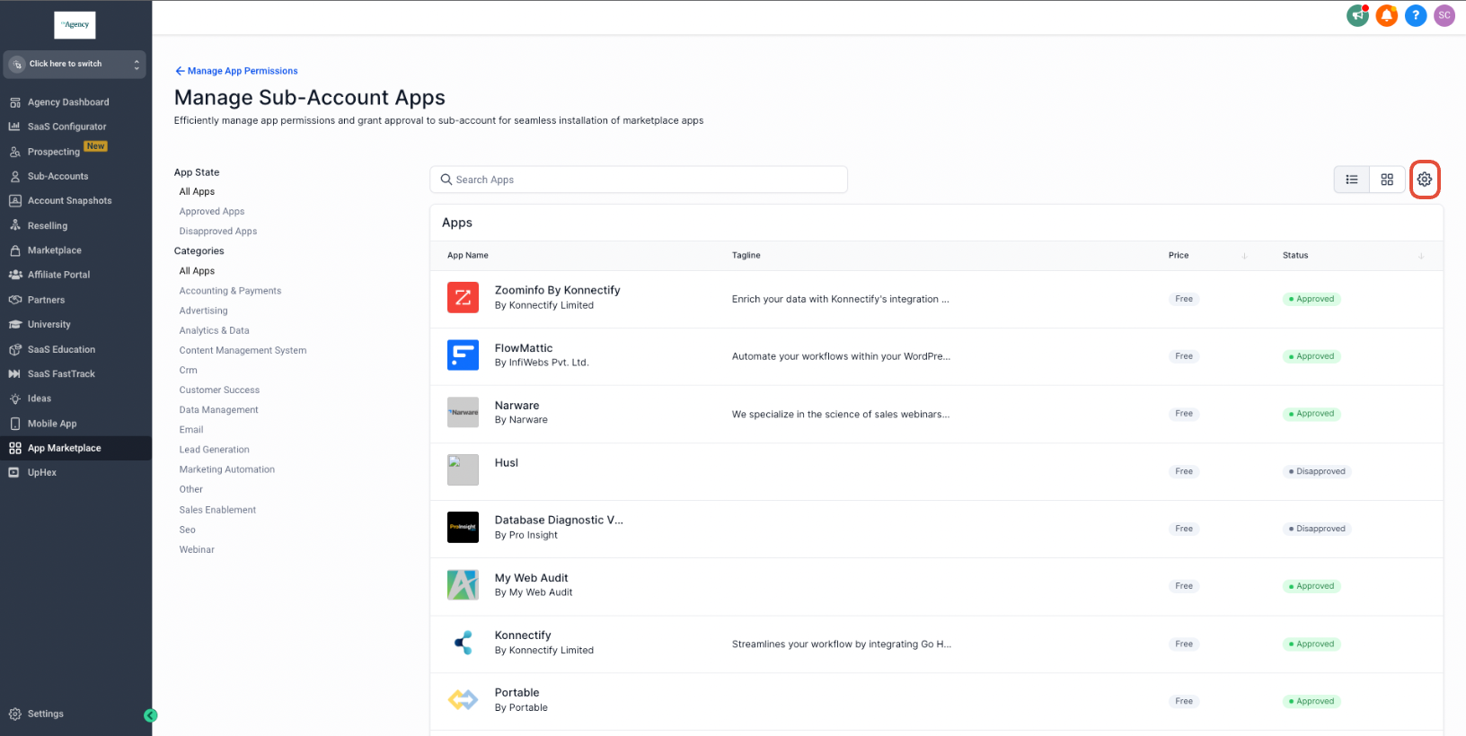1466x736 pixels.
Task: Select Data Management category
Action: coord(218,410)
